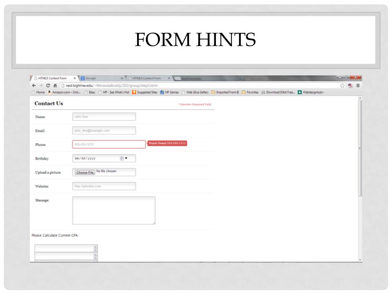Switch to the iGoogle tab
The height and width of the screenshot is (294, 392).
pos(101,78)
